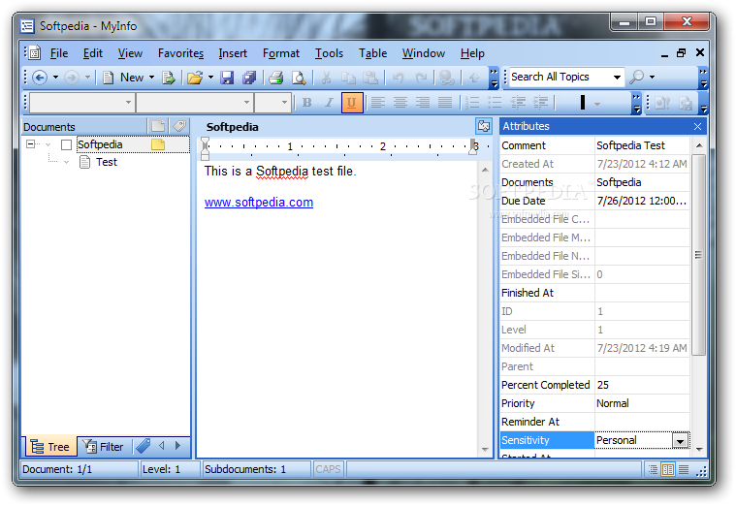
Task: Click the Save All stacked disks icon
Action: point(249,78)
